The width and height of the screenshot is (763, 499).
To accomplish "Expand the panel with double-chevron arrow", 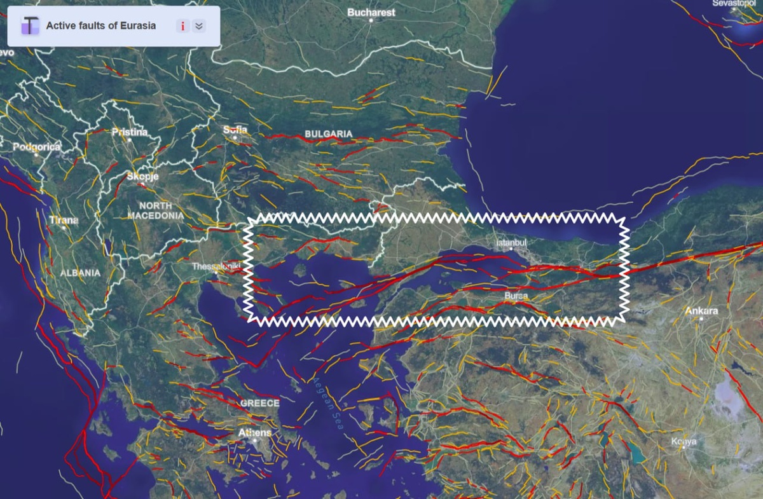I will [199, 26].
